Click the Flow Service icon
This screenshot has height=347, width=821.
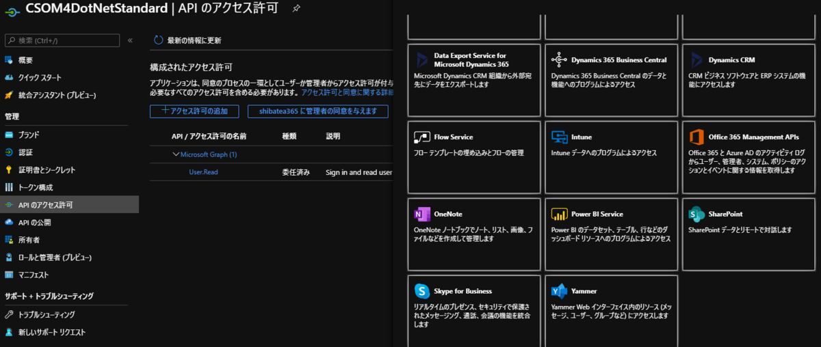coord(421,137)
